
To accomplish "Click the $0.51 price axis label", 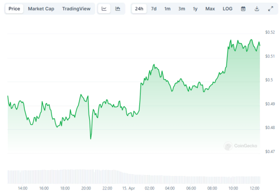I will (270, 56).
